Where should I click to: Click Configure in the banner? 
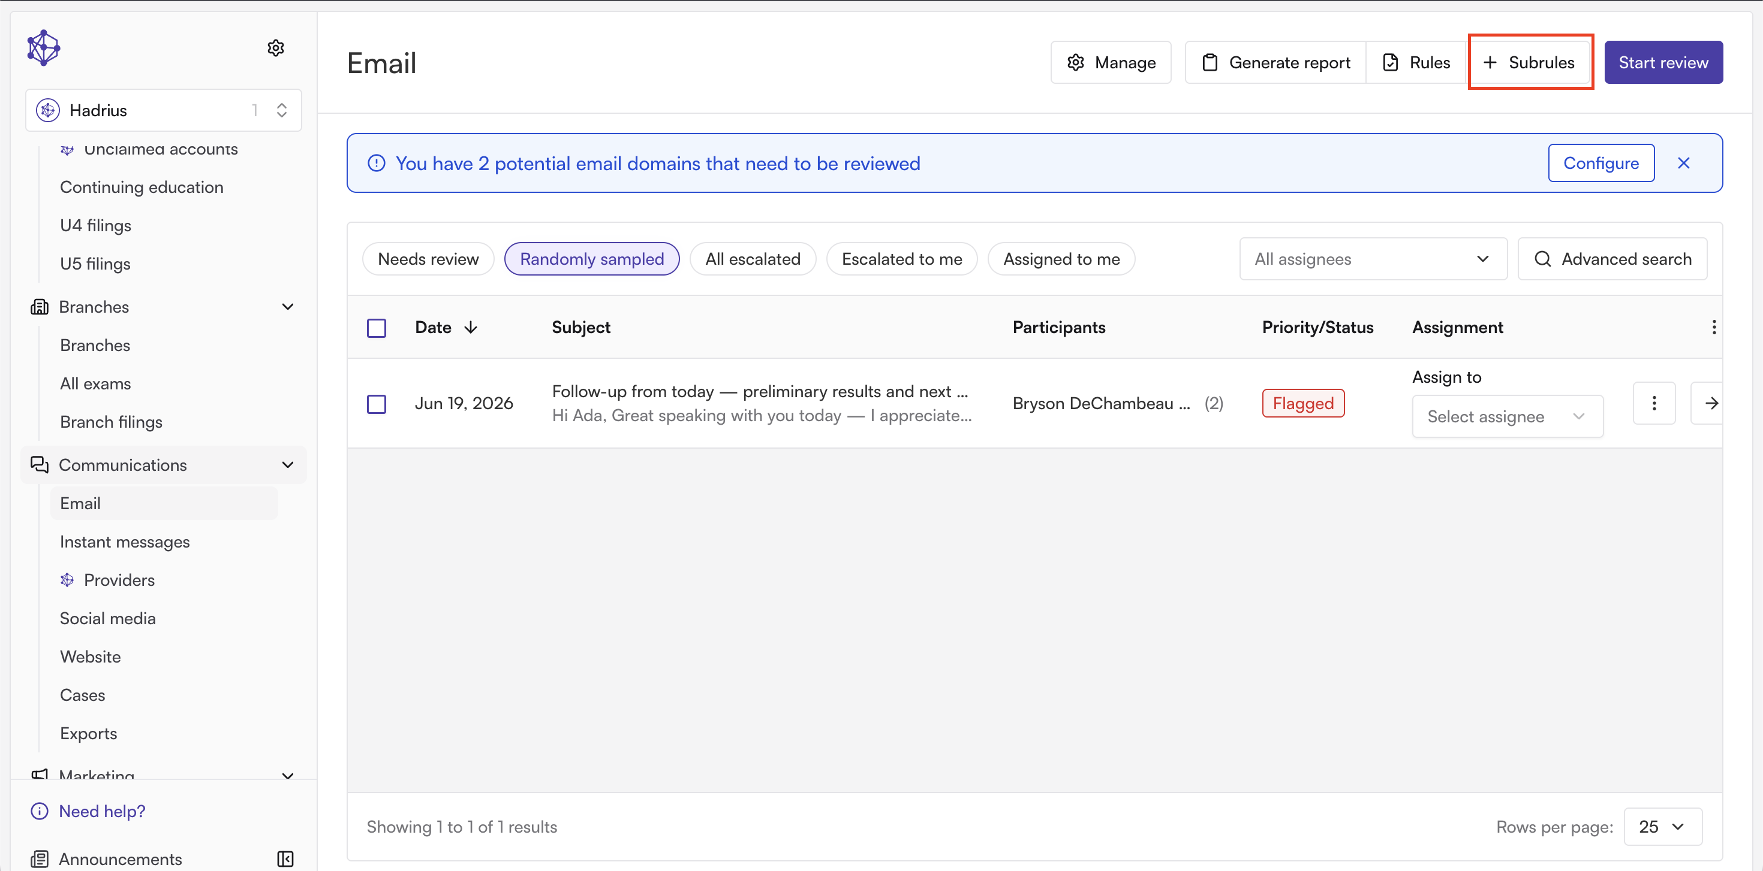[x=1601, y=163]
